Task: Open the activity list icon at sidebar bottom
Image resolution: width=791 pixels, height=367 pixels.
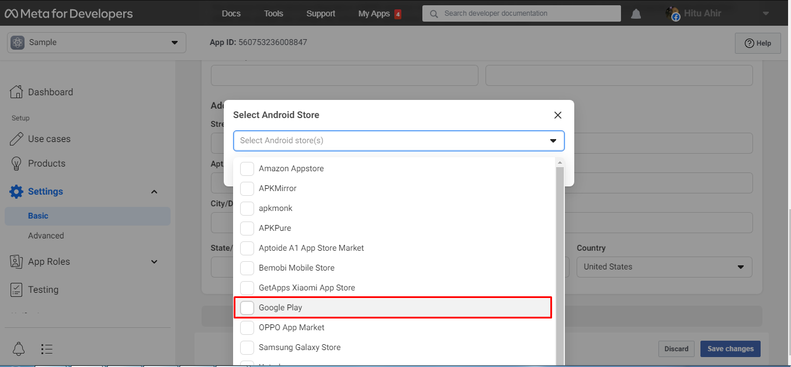Action: (x=47, y=349)
